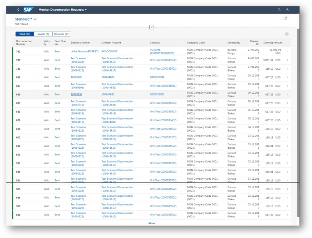Click the vertical scrollbar on the right
The width and height of the screenshot is (312, 238).
pyautogui.click(x=298, y=122)
